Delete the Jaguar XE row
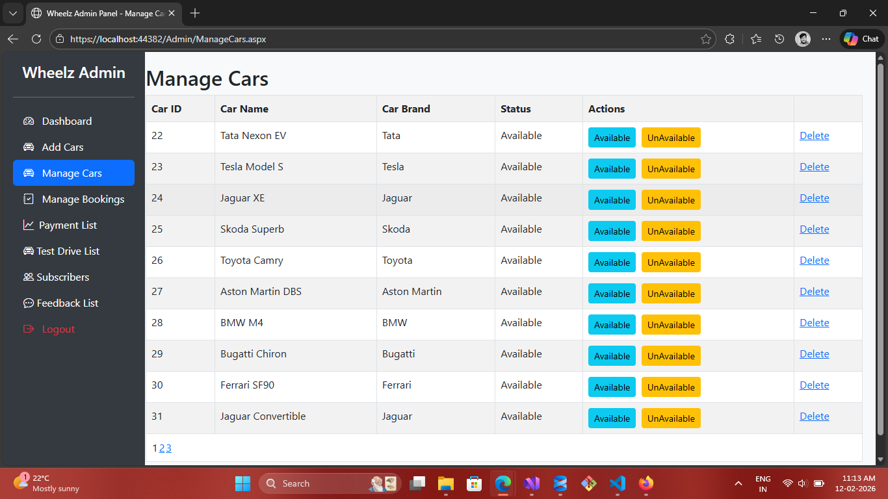 (814, 198)
